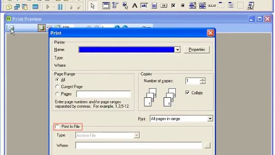
Task: Click the 'Number of copies:' label
Action: 159,81
